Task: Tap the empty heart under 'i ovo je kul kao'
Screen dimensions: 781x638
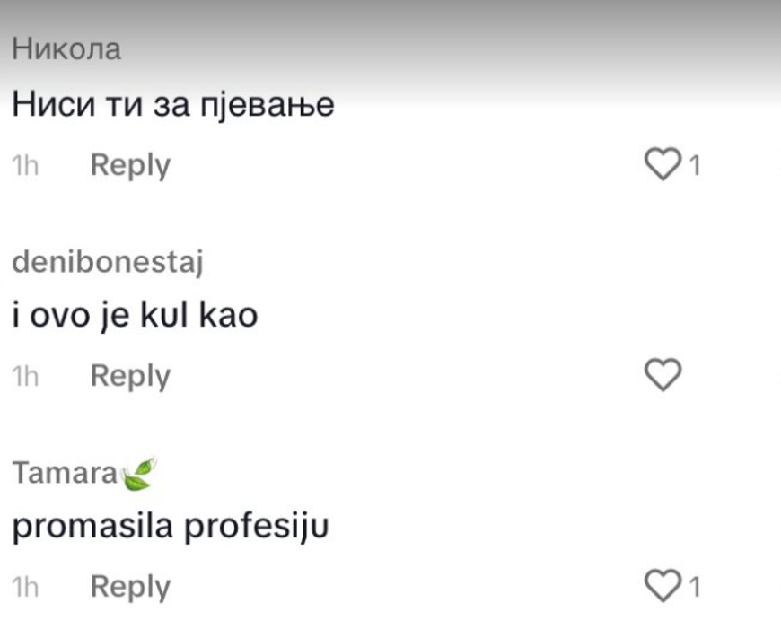Action: [663, 374]
